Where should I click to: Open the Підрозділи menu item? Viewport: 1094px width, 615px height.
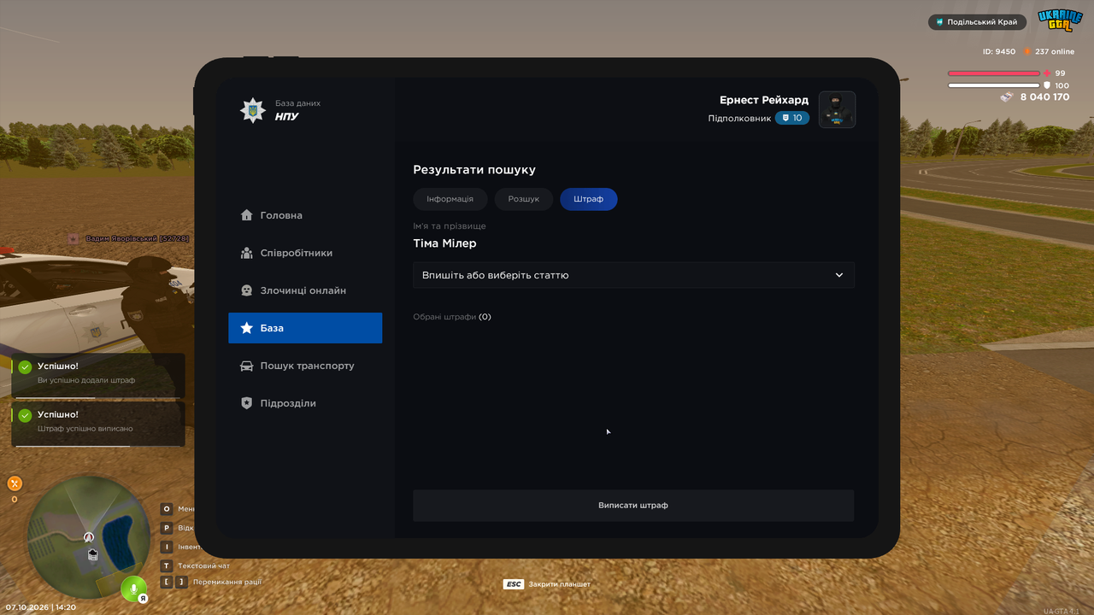[x=305, y=403]
